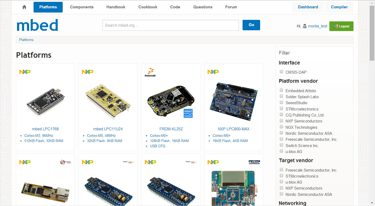The height and width of the screenshot is (206, 375).
Task: Tick the SeeedStudio checkbox
Action: (x=281, y=102)
